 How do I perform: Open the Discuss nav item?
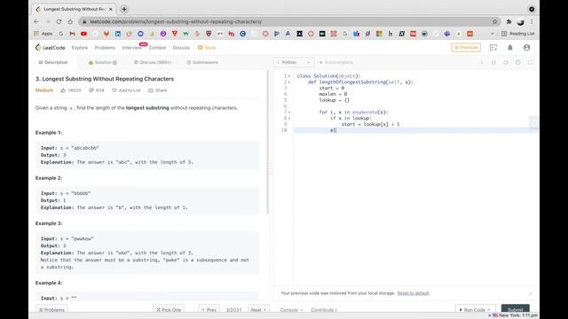point(181,48)
